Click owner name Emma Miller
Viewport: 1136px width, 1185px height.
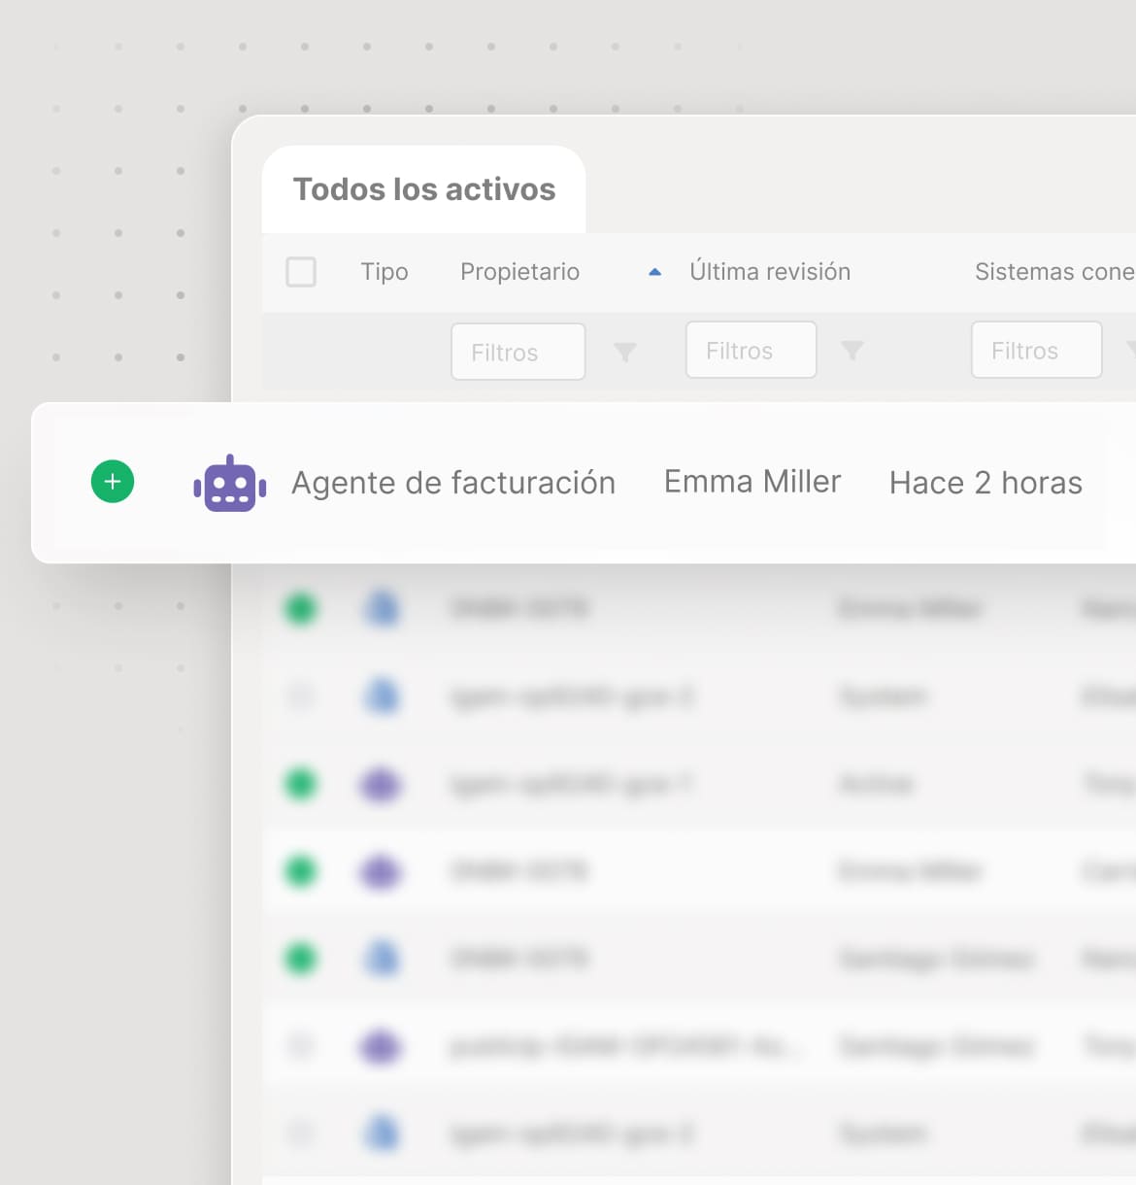click(x=752, y=482)
